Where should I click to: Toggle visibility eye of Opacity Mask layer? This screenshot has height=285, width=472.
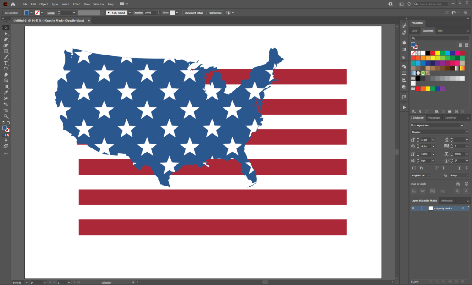pyautogui.click(x=413, y=208)
